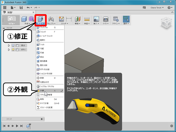Open the Obara Teruki account dropdown
This screenshot has height=132, width=176.
tap(157, 8)
